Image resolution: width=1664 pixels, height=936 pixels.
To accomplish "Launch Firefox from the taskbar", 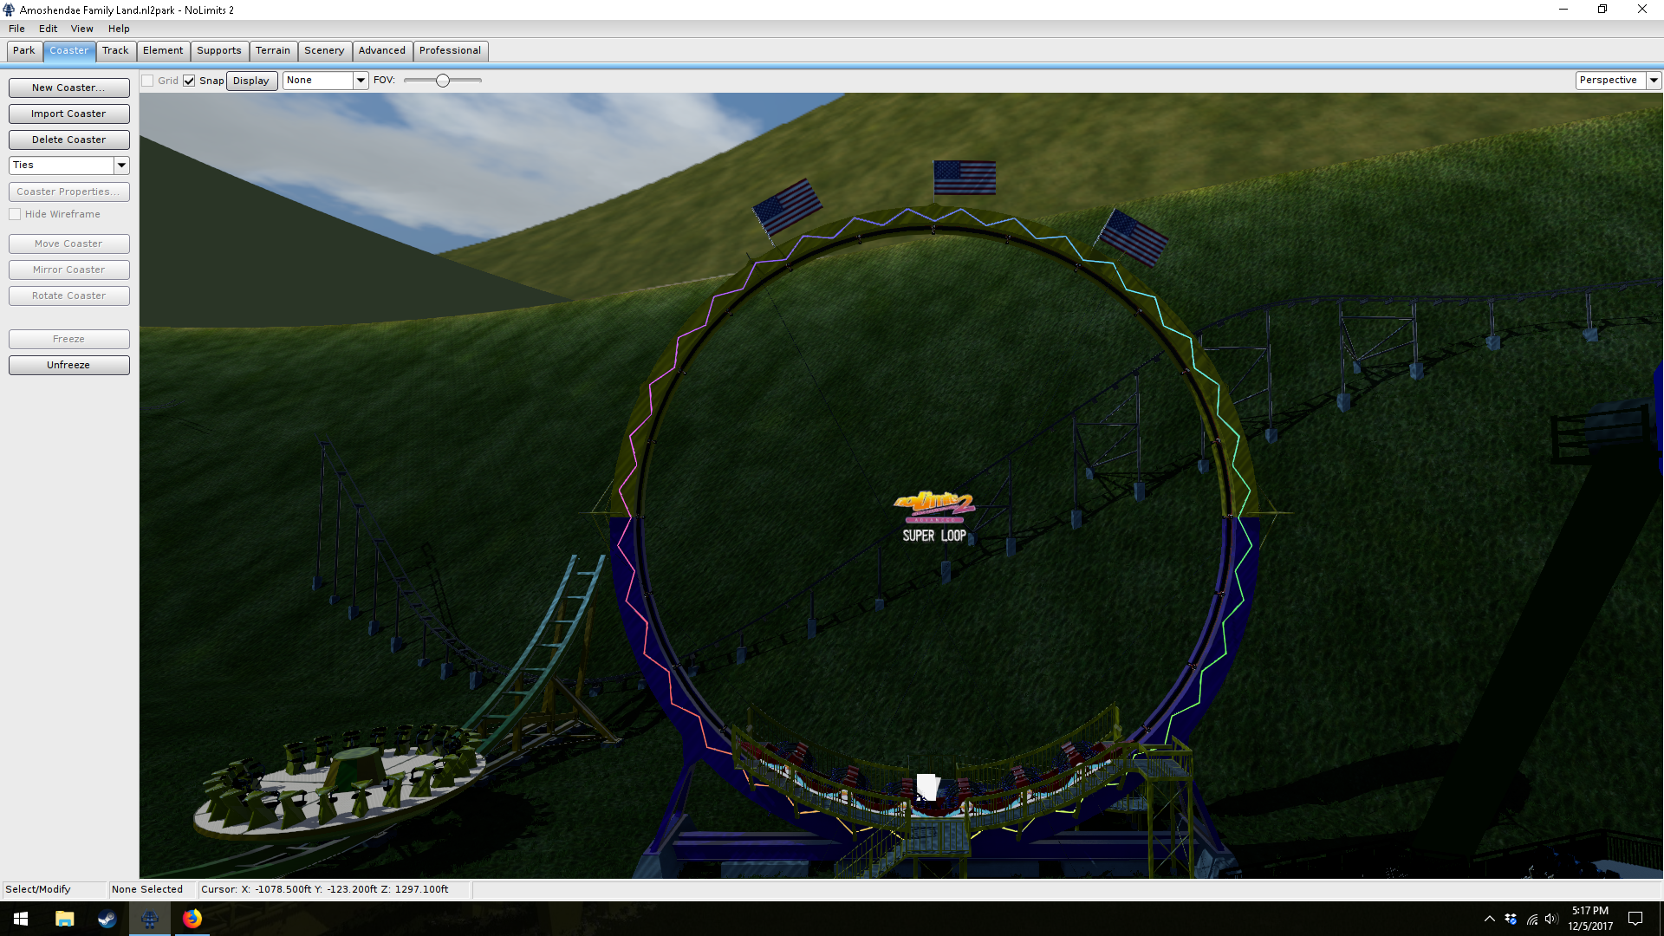I will 192,919.
